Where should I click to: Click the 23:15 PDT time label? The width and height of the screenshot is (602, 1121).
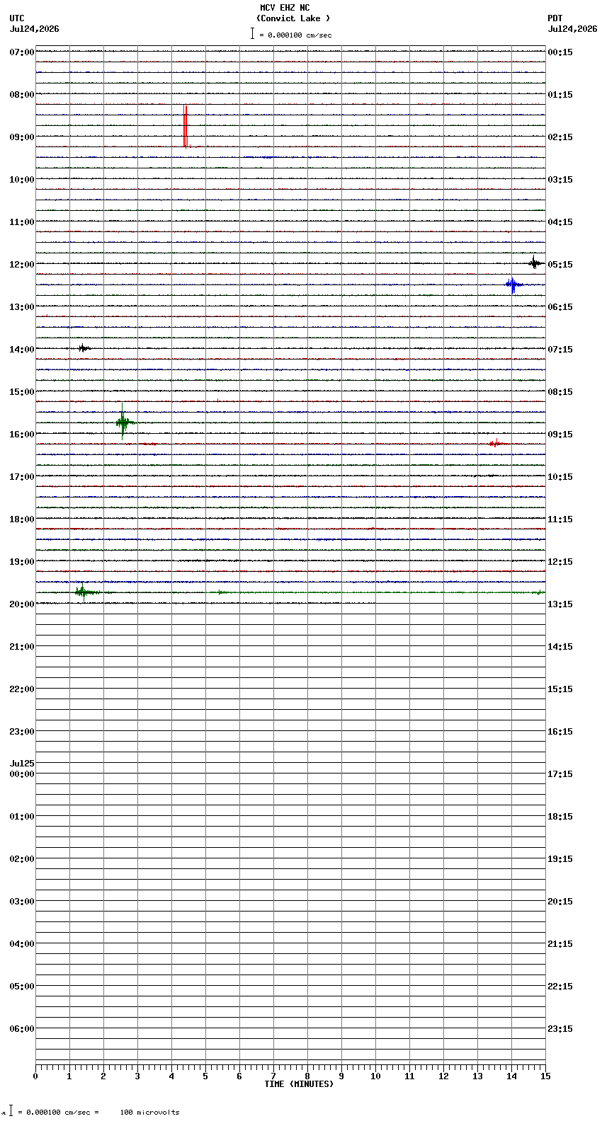(x=560, y=1029)
